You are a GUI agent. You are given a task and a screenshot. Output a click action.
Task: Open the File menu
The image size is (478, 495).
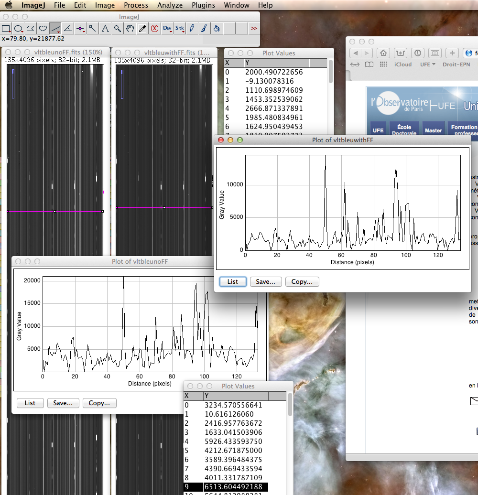(59, 5)
